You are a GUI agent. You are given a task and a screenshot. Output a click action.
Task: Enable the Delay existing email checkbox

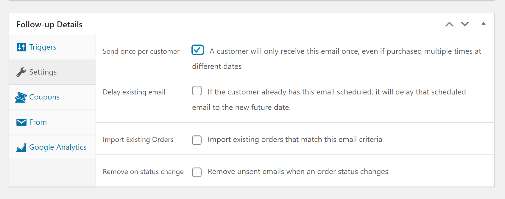coord(197,91)
